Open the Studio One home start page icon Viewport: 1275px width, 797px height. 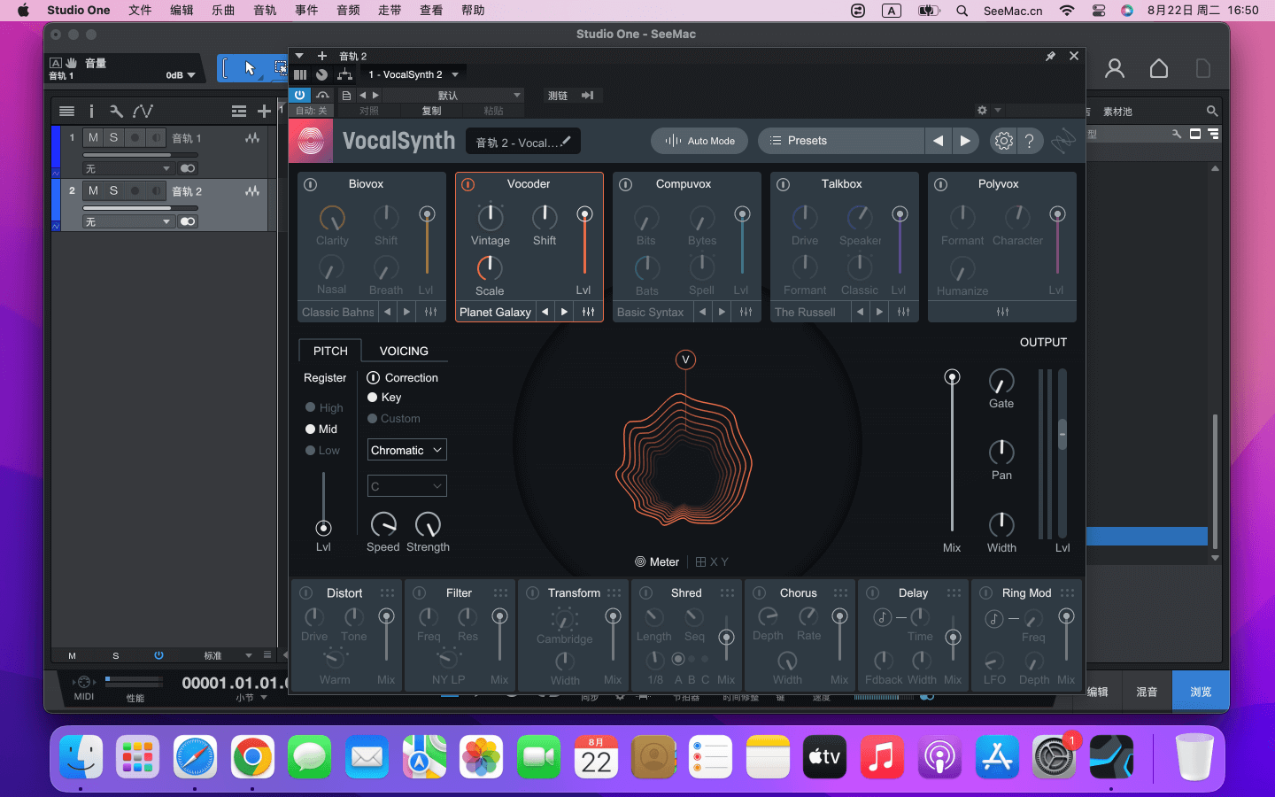point(1158,68)
